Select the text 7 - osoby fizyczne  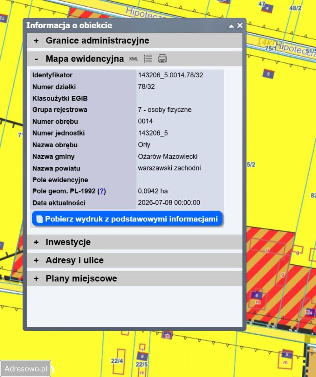(165, 110)
